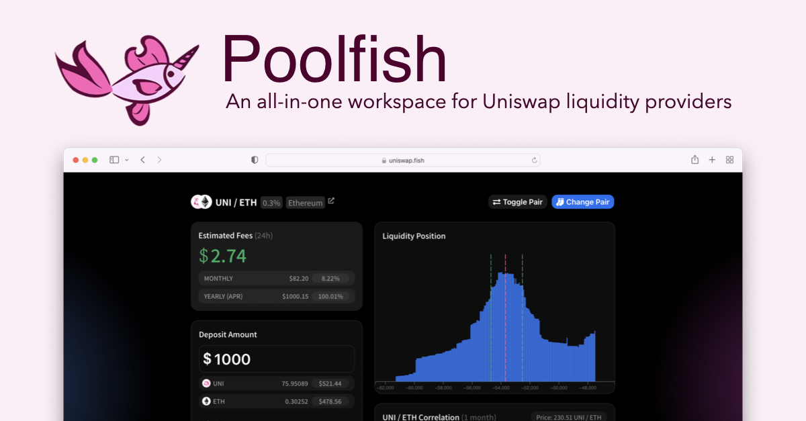
Task: Click the Uniswap unicorn icon on Change Pair
Action: coord(560,201)
